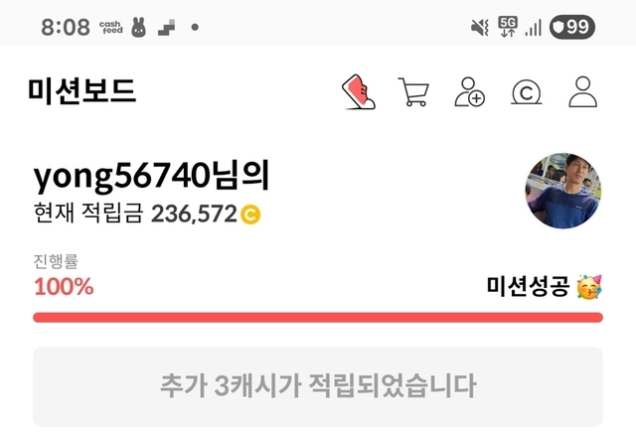
Task: Click the yellow coin next to 236,572
Action: point(250,215)
